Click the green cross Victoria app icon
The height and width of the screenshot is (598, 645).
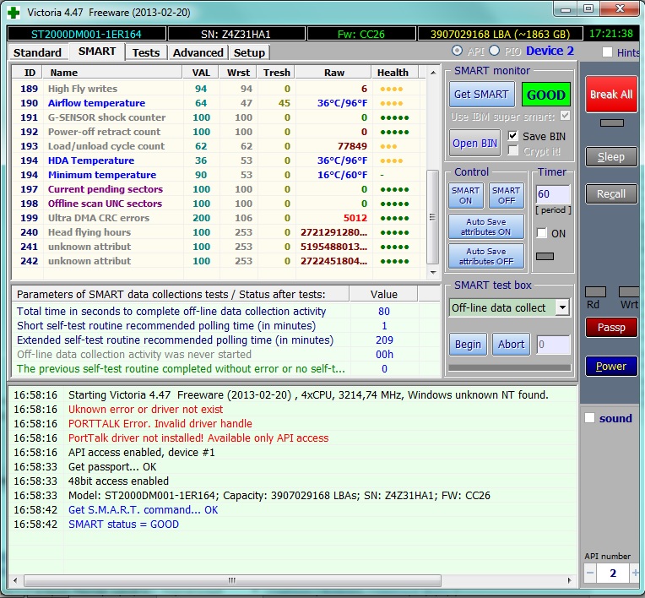(x=14, y=13)
